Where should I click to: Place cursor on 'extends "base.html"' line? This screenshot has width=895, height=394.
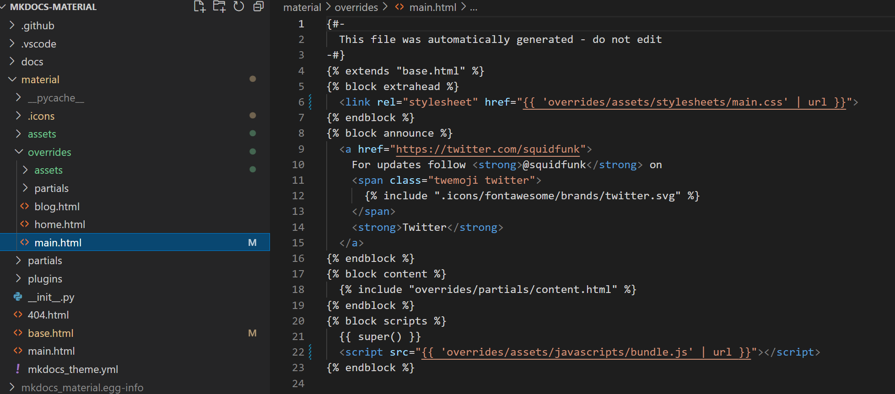[x=405, y=71]
